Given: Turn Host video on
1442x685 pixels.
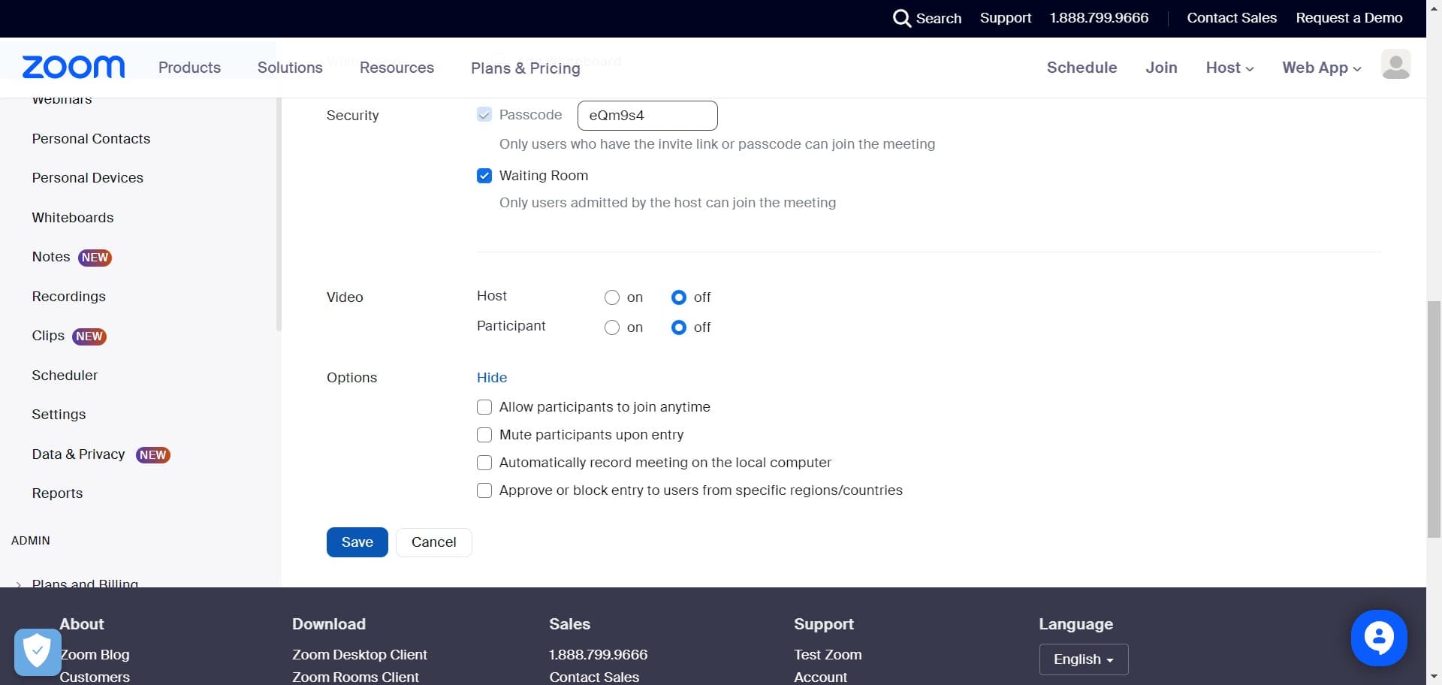Looking at the screenshot, I should click(612, 297).
